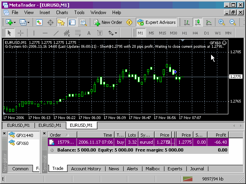This screenshot has height=184, width=246.
Task: Expand the profiles dropdown arrow
Action: point(28,22)
